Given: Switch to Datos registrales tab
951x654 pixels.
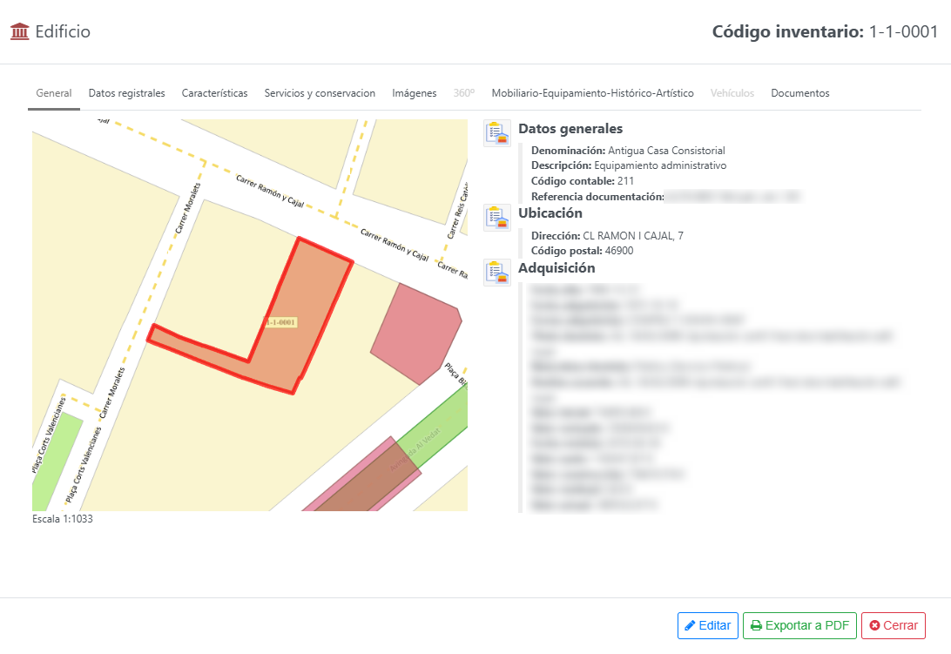Looking at the screenshot, I should (126, 93).
